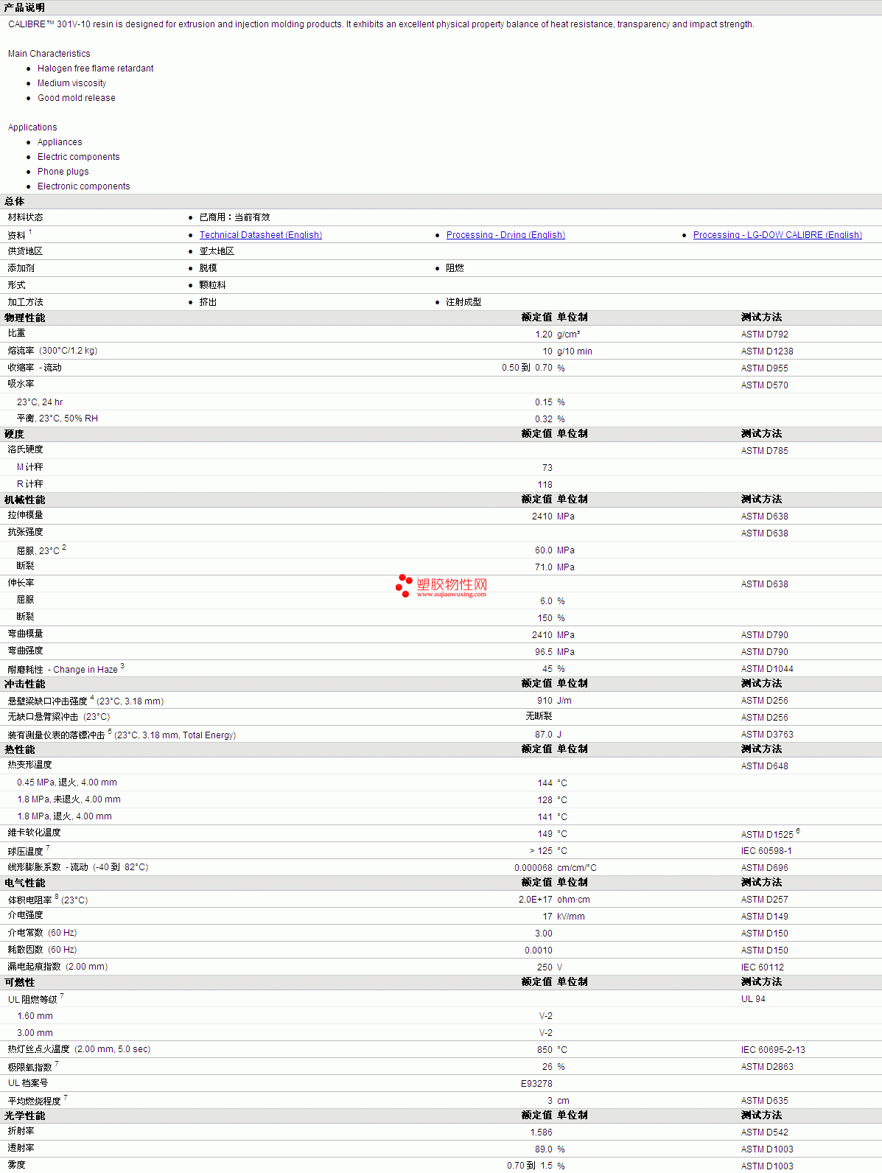This screenshot has width=882, height=1173.
Task: Click the 'Main Characteristics' heading
Action: pos(49,54)
